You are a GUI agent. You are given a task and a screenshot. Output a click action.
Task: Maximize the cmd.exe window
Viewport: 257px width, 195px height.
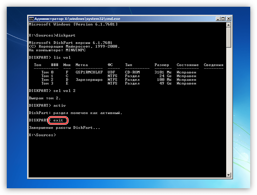[x=223, y=19]
